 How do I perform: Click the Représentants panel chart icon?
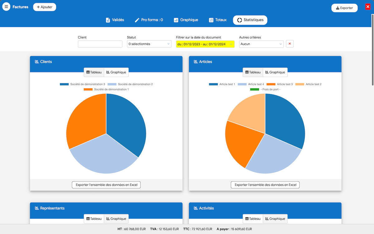[37, 208]
